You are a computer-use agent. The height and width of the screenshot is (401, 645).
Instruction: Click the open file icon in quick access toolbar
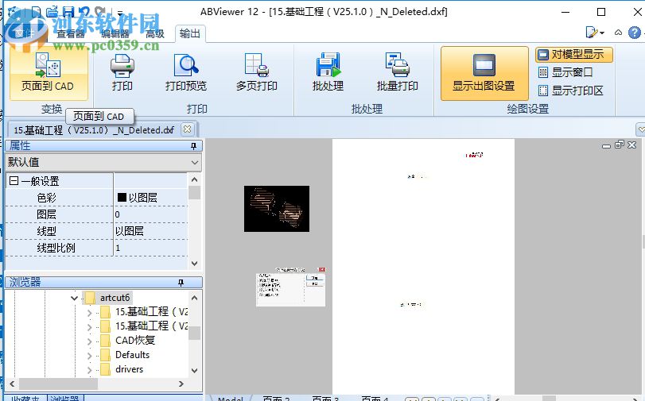coord(52,11)
